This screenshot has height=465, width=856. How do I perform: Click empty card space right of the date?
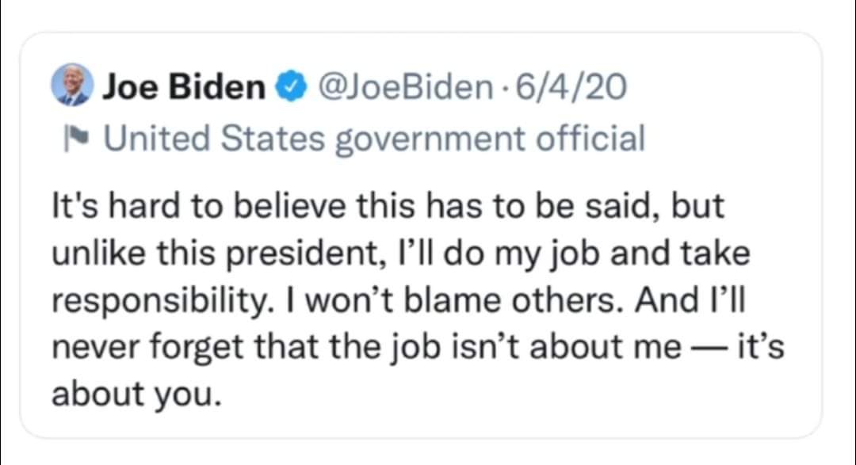click(x=720, y=87)
